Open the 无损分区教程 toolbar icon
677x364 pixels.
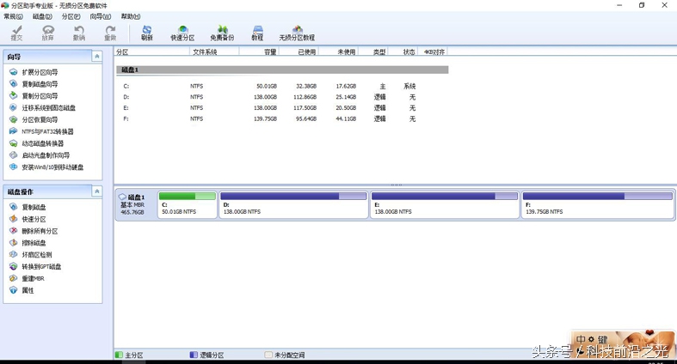pos(297,33)
